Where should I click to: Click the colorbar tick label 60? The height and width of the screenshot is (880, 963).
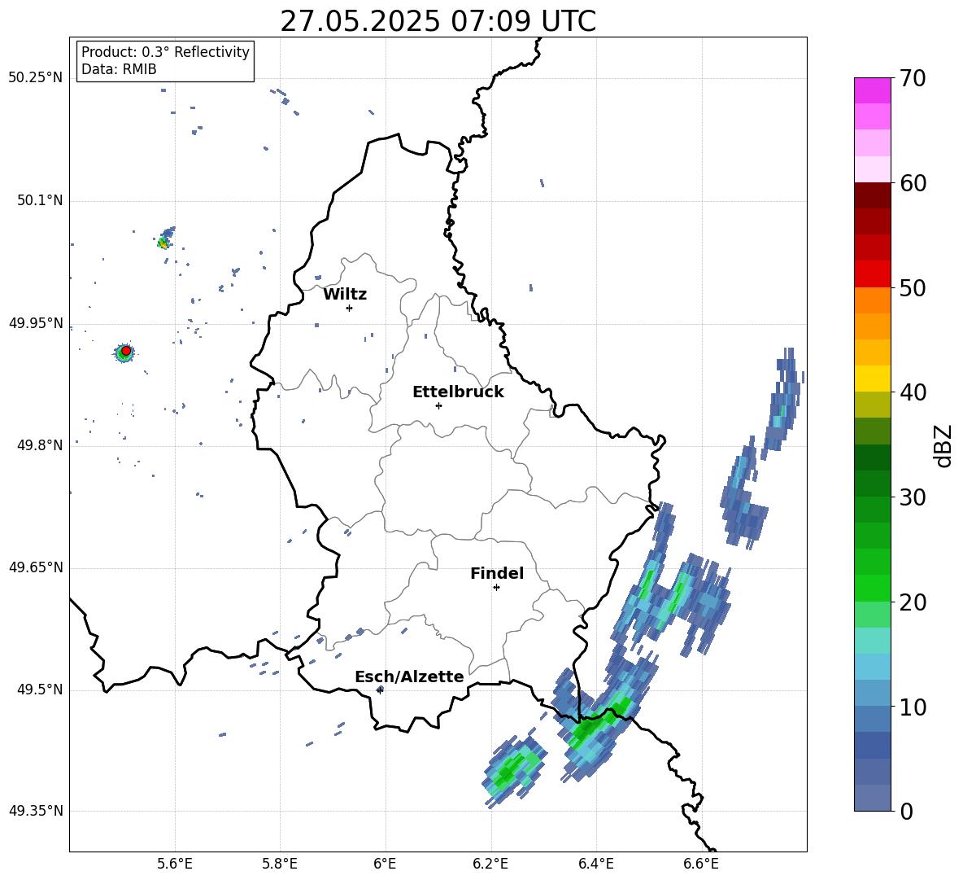click(x=913, y=183)
